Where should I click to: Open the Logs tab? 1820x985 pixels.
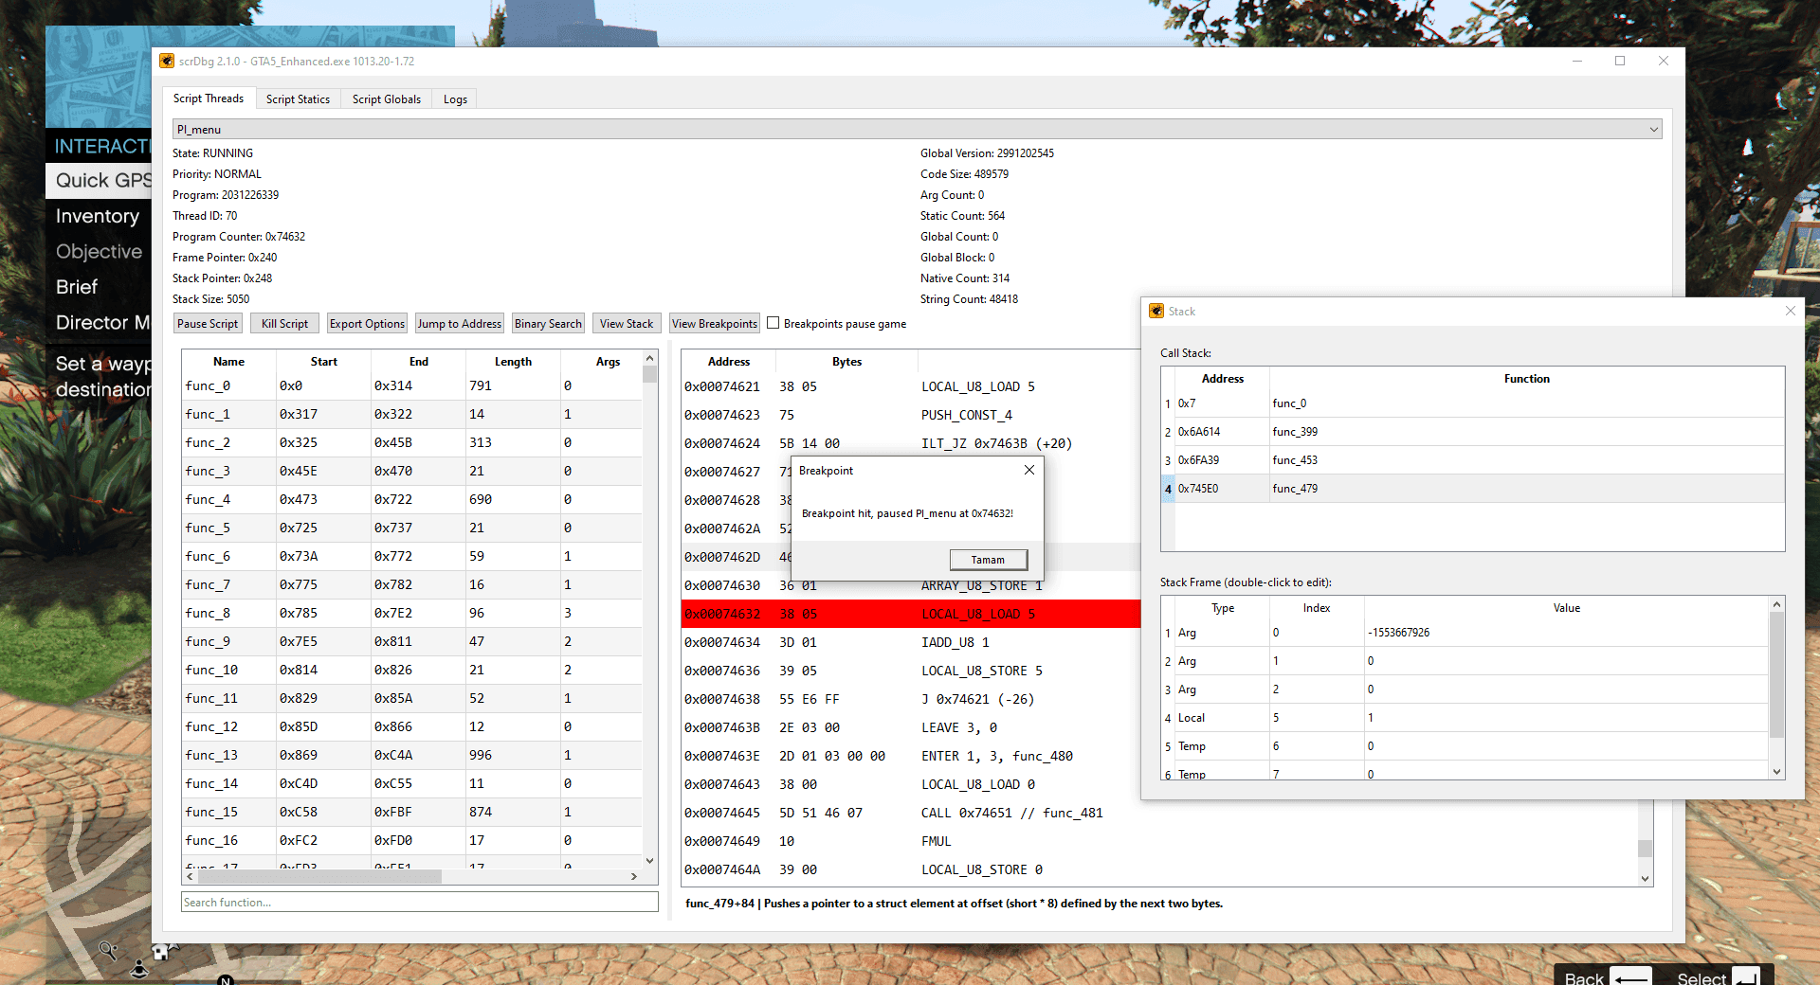454,98
